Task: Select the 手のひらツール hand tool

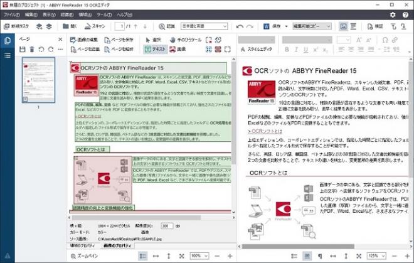Action: click(186, 40)
